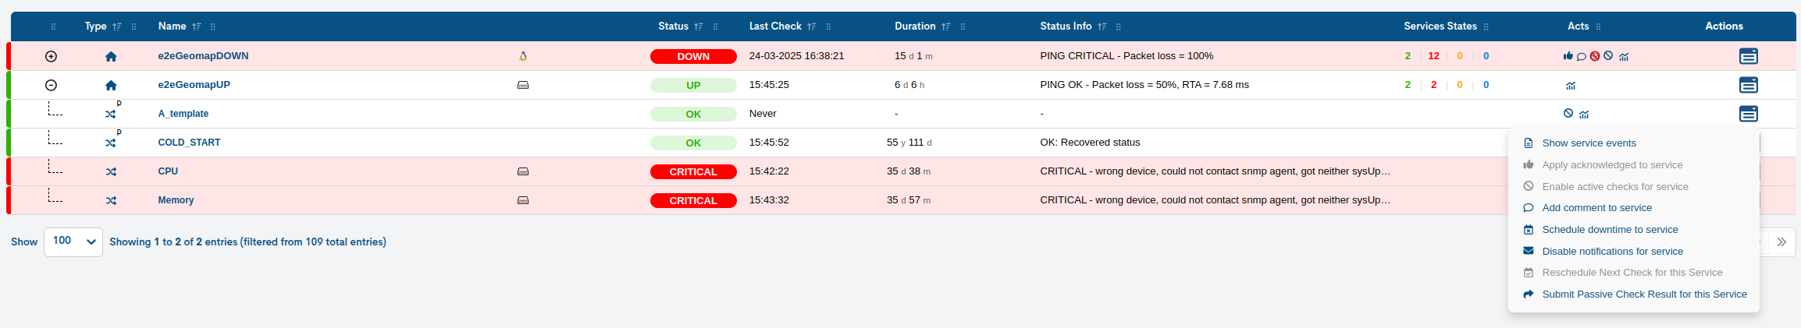The width and height of the screenshot is (1801, 328).
Task: Open the COLD_START service link
Action: 189,143
